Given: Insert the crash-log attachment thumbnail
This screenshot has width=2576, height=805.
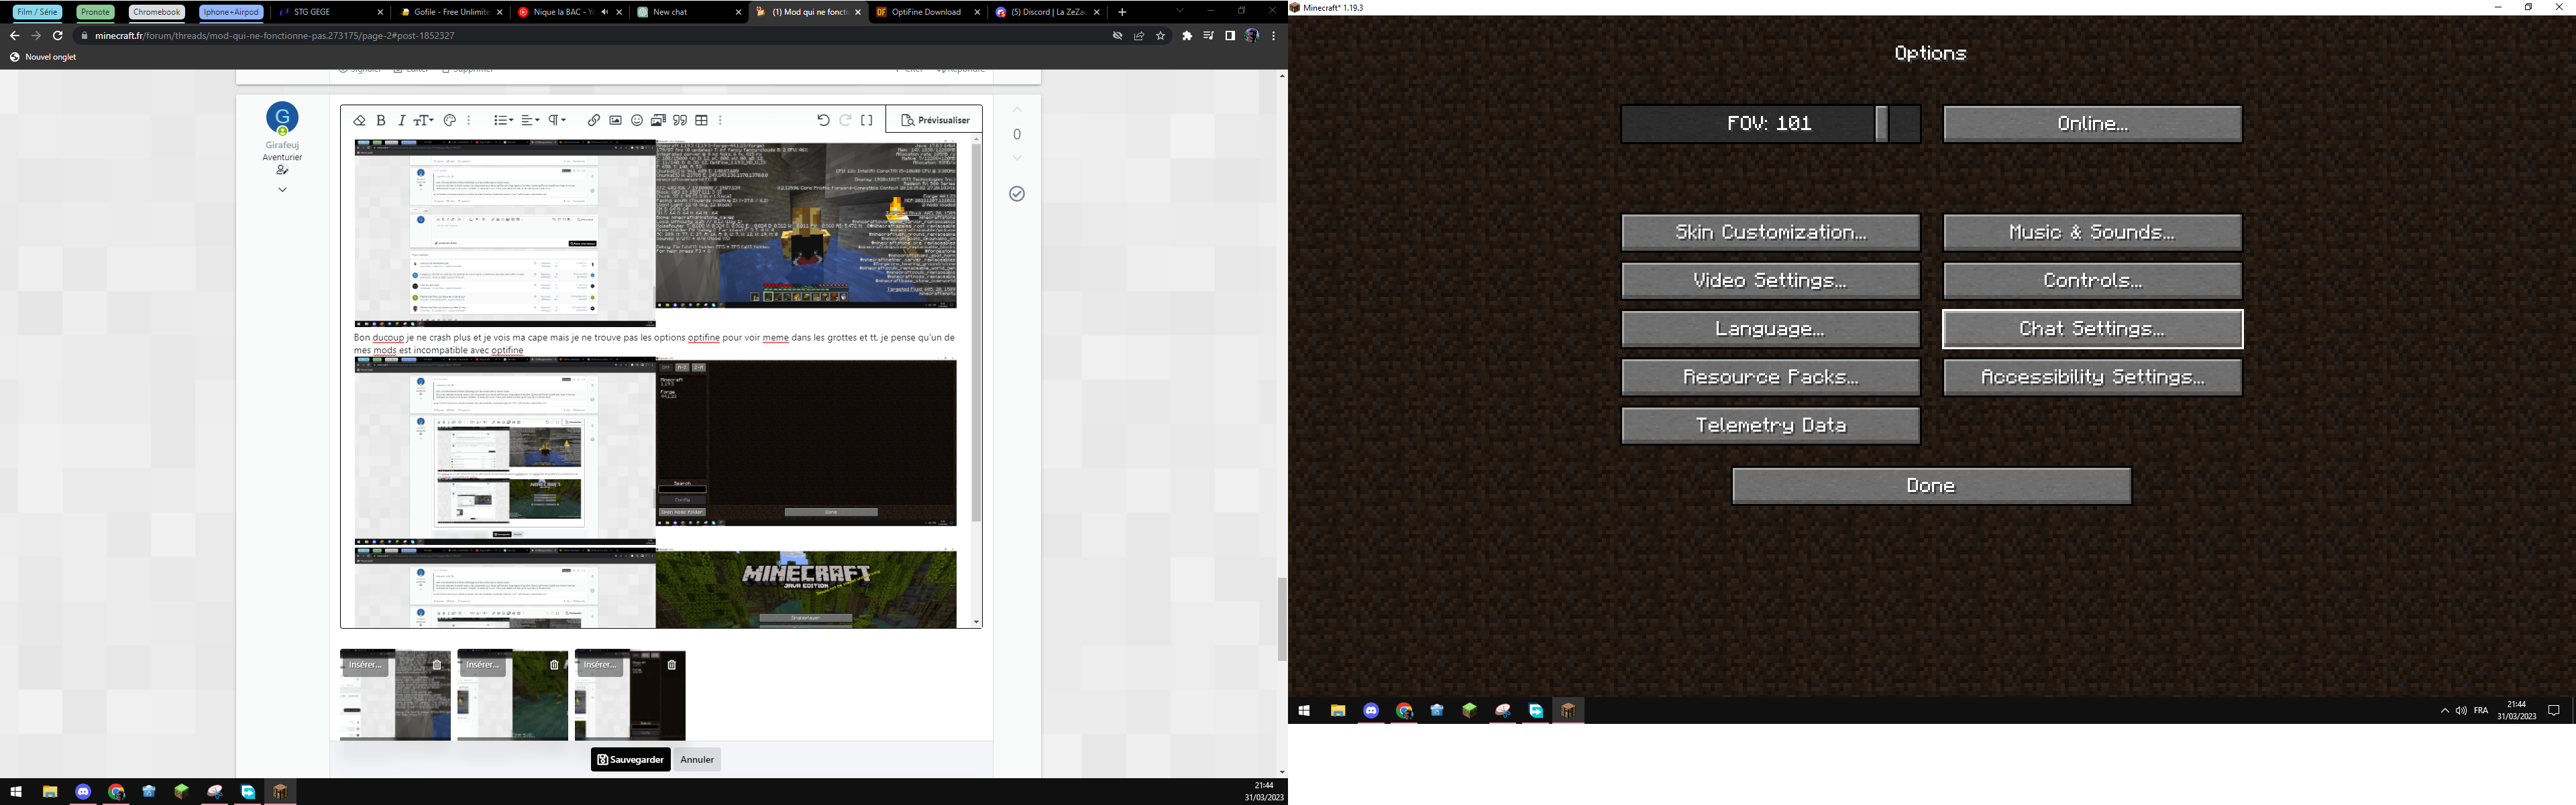Looking at the screenshot, I should click(365, 664).
